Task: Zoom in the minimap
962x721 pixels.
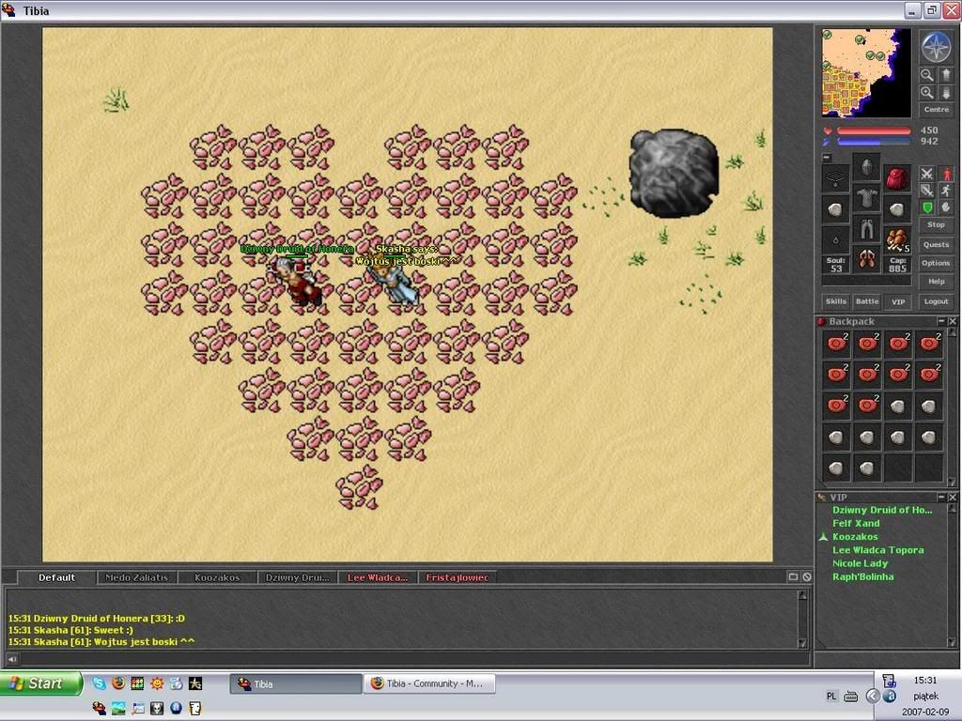Action: (926, 93)
